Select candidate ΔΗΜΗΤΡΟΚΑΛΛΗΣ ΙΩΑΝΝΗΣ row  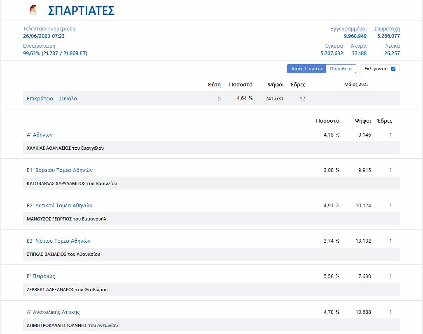(72, 325)
